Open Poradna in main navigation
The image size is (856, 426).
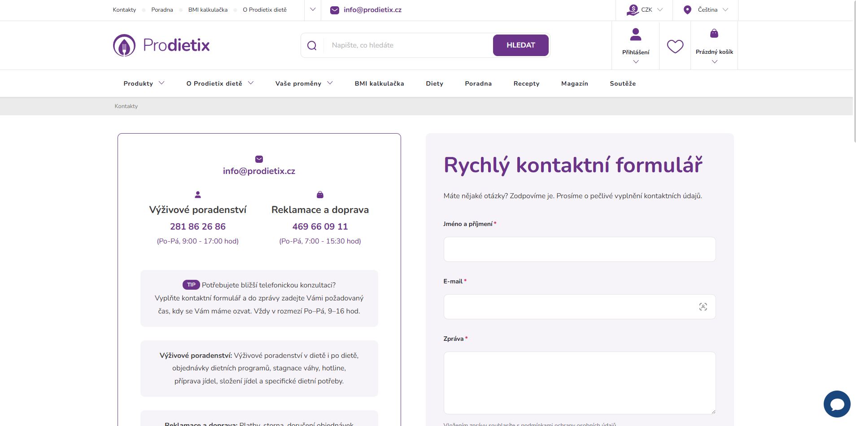click(478, 83)
